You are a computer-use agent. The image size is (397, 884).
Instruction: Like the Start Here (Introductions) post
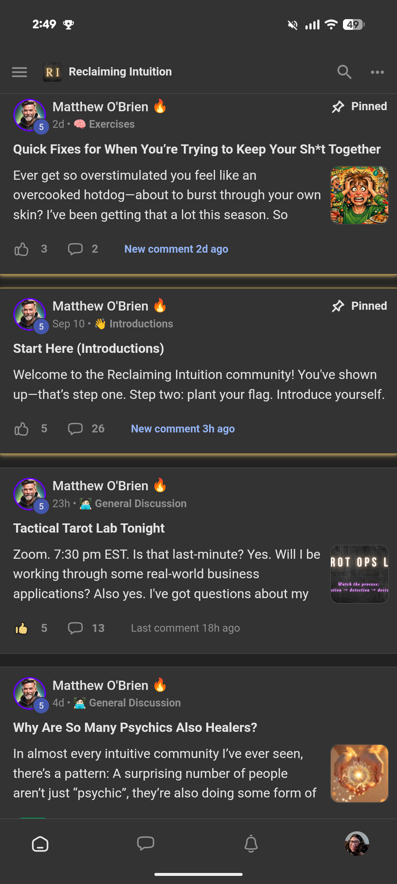pos(21,429)
